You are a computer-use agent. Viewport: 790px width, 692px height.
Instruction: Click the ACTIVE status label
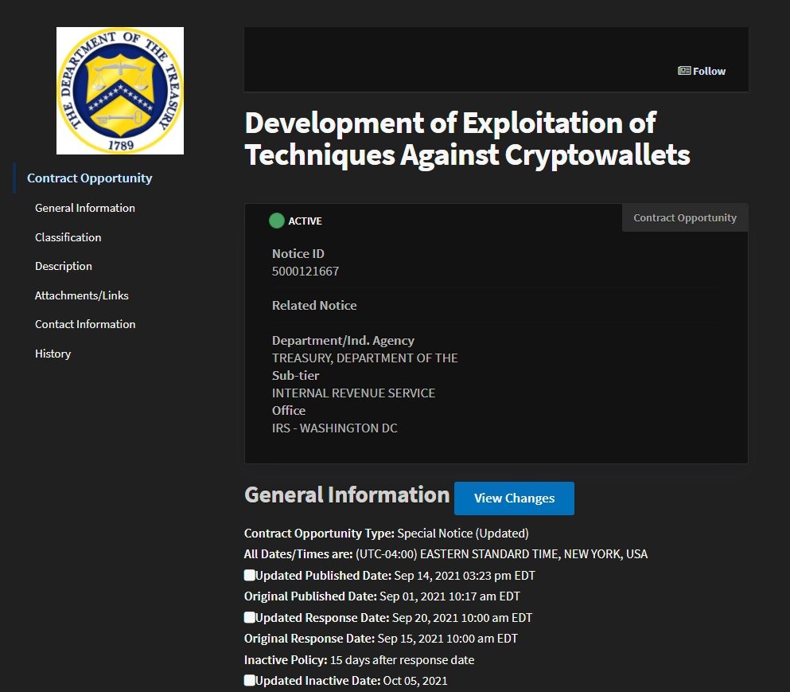pyautogui.click(x=305, y=221)
